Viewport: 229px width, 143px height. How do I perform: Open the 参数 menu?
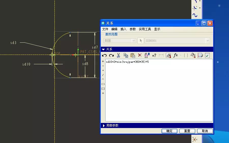pyautogui.click(x=133, y=29)
